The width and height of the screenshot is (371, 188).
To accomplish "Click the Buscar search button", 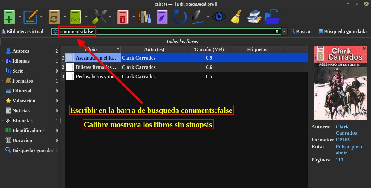I will [x=300, y=31].
